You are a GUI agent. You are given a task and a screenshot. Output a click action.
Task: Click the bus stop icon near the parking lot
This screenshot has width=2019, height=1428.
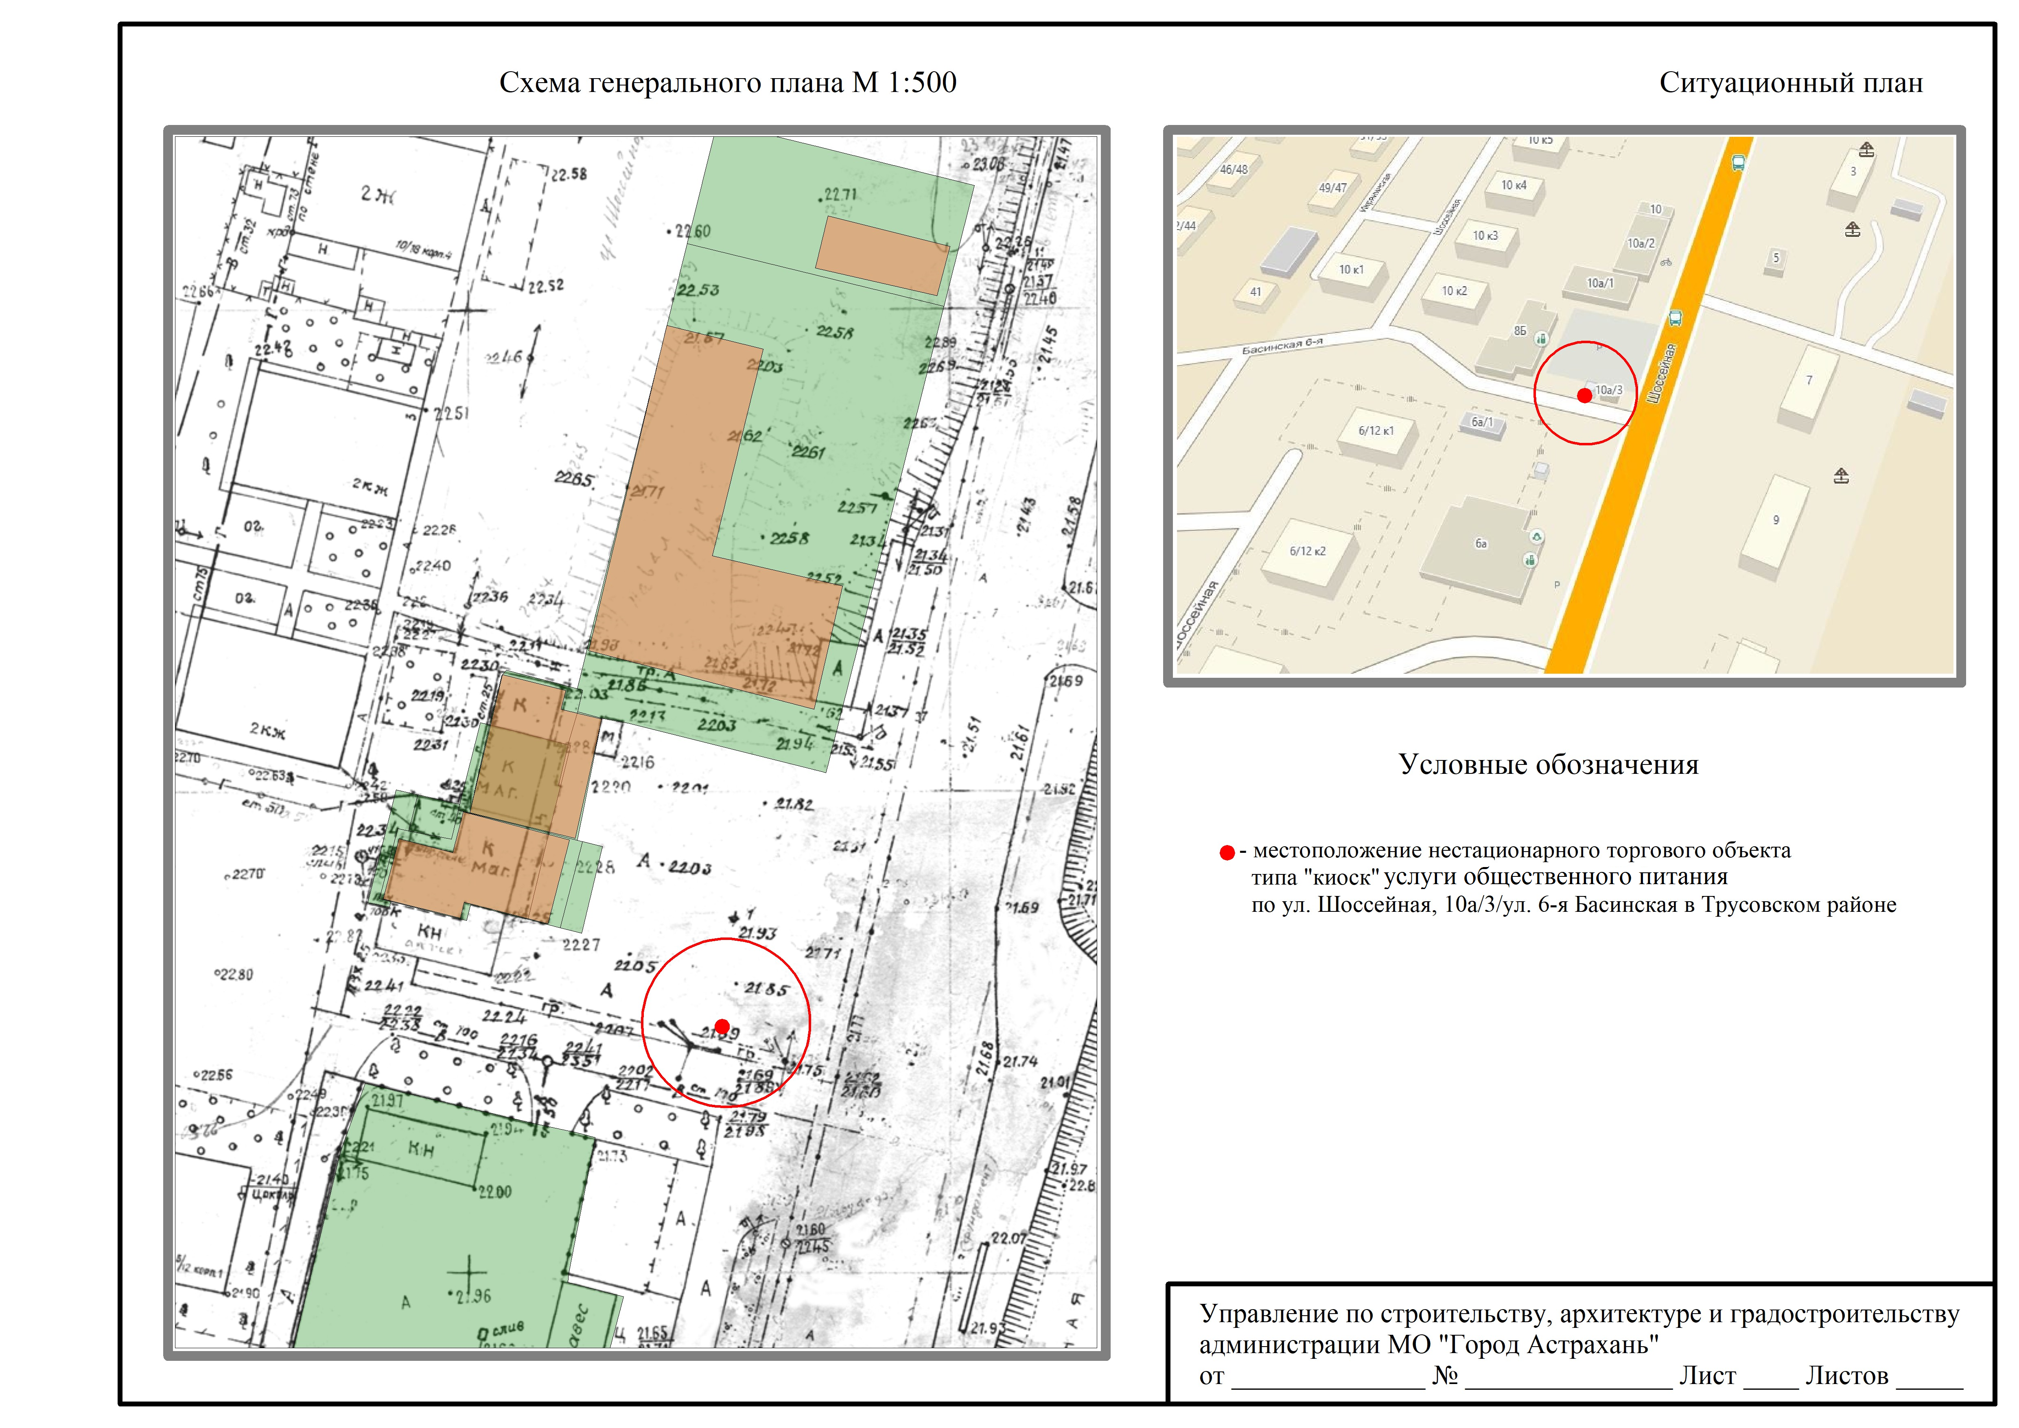click(x=1675, y=318)
